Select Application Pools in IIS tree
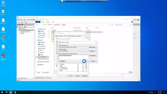Image resolution: width=167 pixels, height=94 pixels. point(26,32)
